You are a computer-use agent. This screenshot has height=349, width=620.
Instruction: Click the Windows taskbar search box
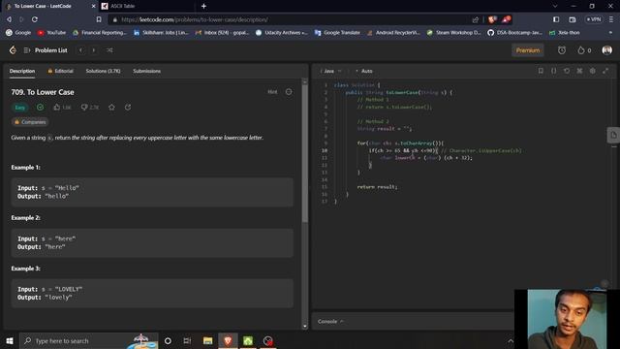tap(89, 340)
